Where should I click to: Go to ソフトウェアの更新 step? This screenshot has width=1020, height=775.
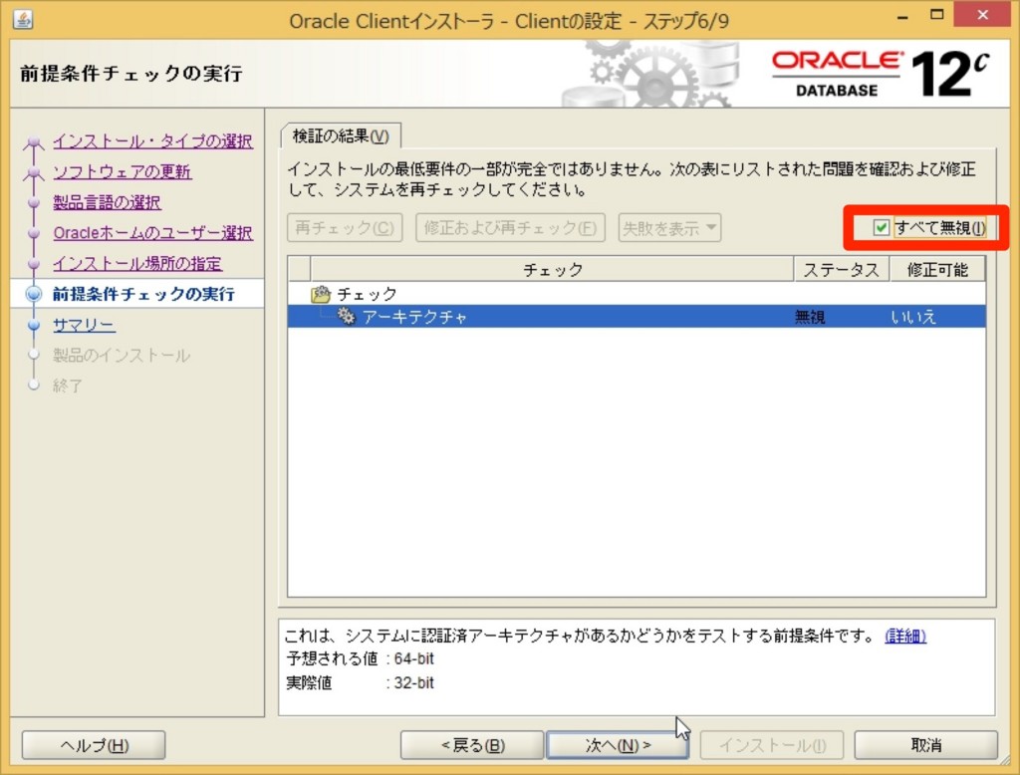coord(123,171)
